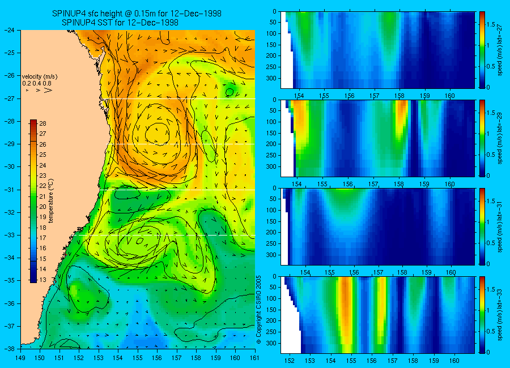The image size is (510, 368).
Task: Click the temperature color bar on the map
Action: click(x=33, y=201)
